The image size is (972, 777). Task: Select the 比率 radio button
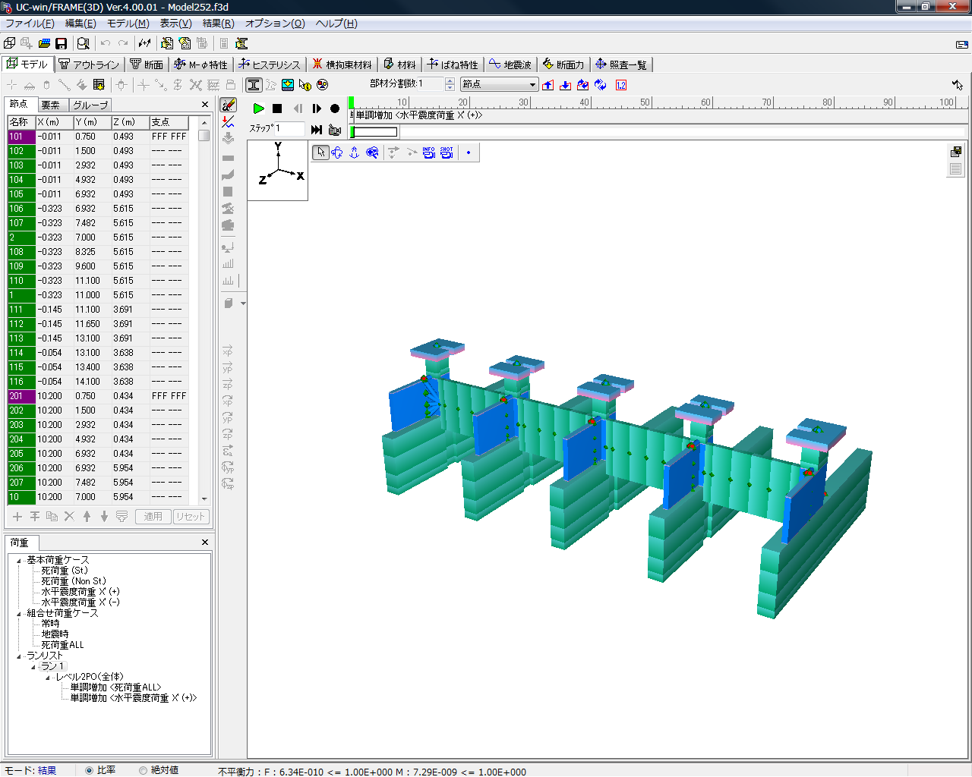90,770
